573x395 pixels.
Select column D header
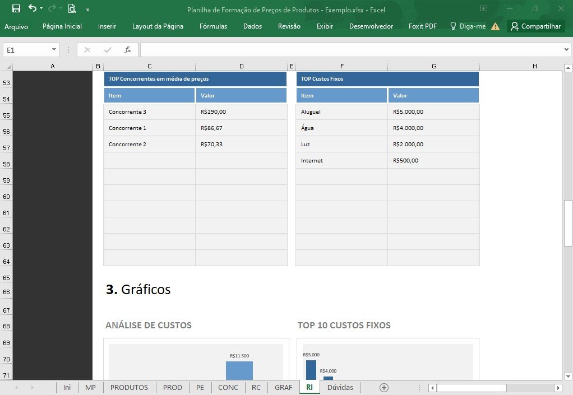click(242, 67)
